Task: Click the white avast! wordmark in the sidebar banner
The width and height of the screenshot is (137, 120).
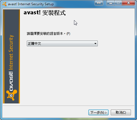Action: (11, 81)
